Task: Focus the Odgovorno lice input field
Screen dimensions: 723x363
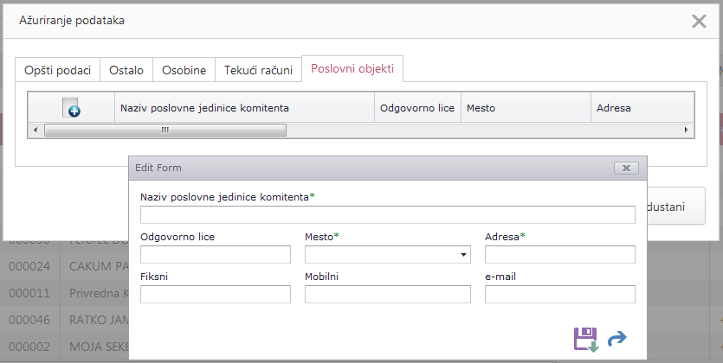Action: click(x=216, y=254)
